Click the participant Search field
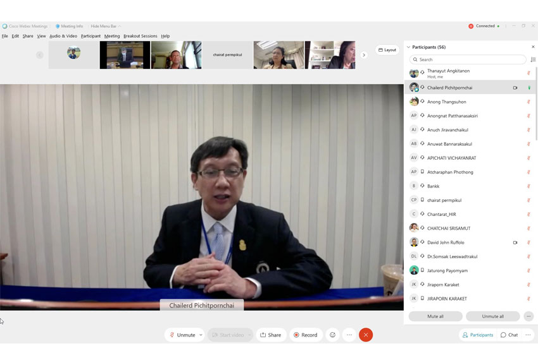 pos(468,59)
